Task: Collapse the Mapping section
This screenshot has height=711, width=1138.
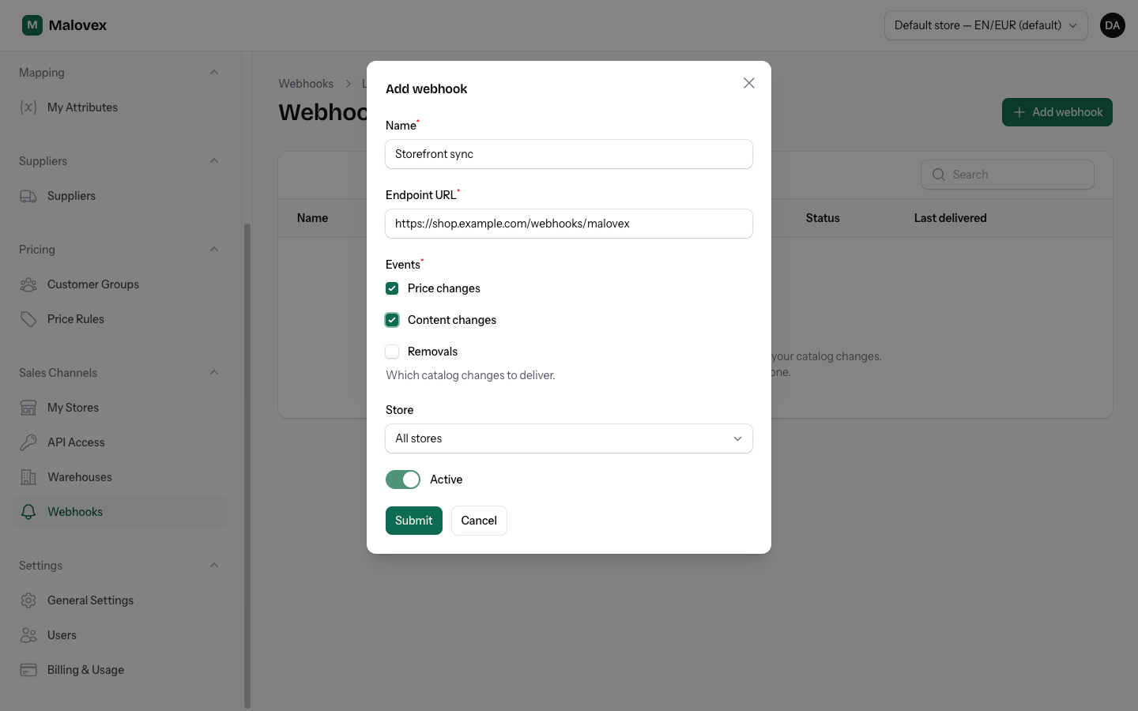Action: point(214,73)
